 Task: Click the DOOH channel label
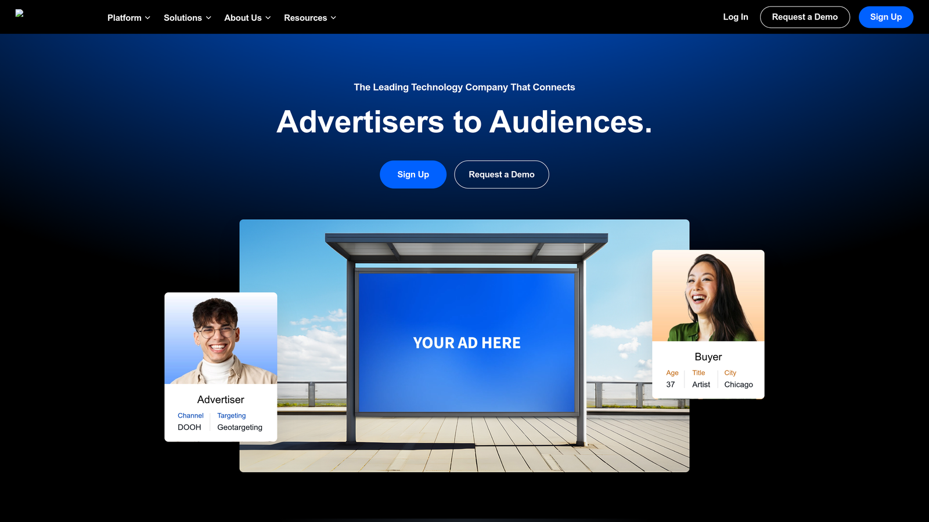tap(189, 427)
